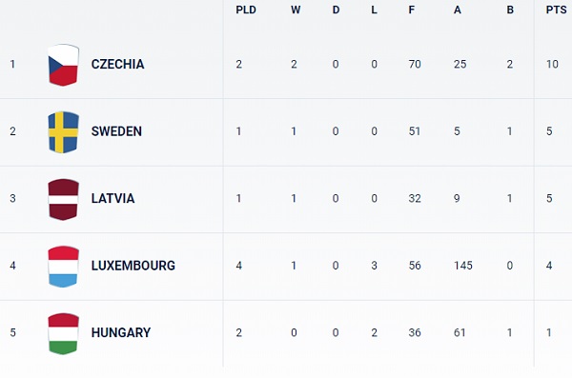The image size is (572, 378).
Task: Click Czechia's 10 points total
Action: 552,64
